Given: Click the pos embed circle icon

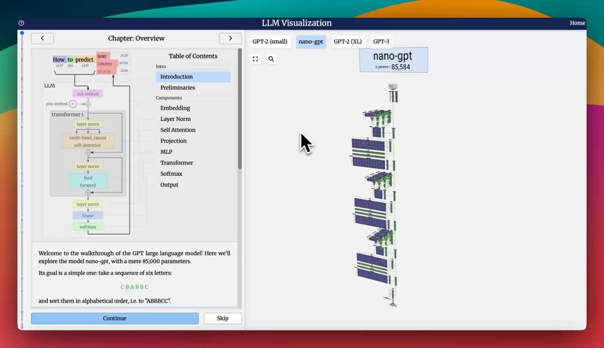Looking at the screenshot, I should click(73, 104).
